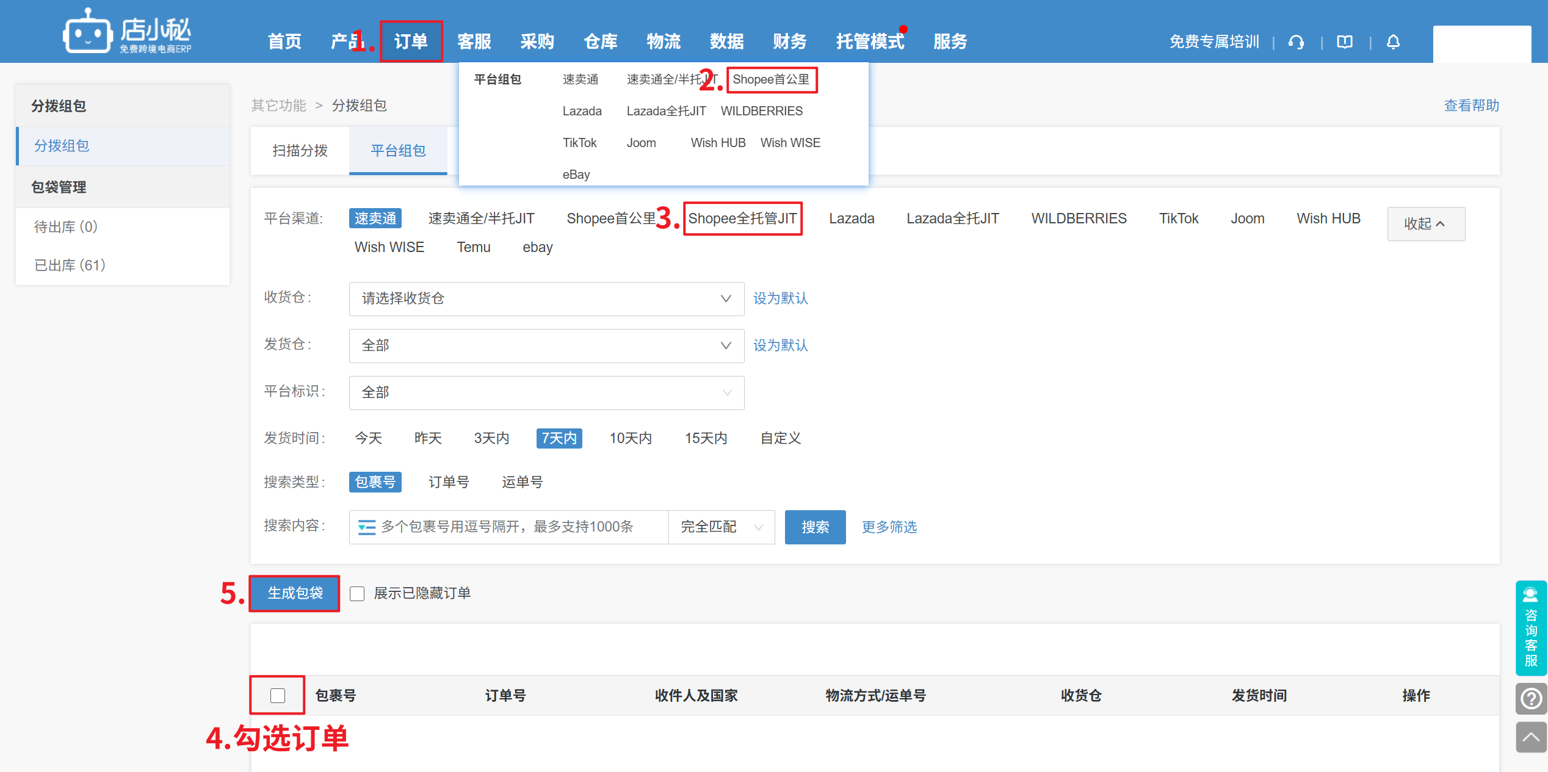The image size is (1548, 772).
Task: Select 订单号 as the search type
Action: pyautogui.click(x=449, y=482)
